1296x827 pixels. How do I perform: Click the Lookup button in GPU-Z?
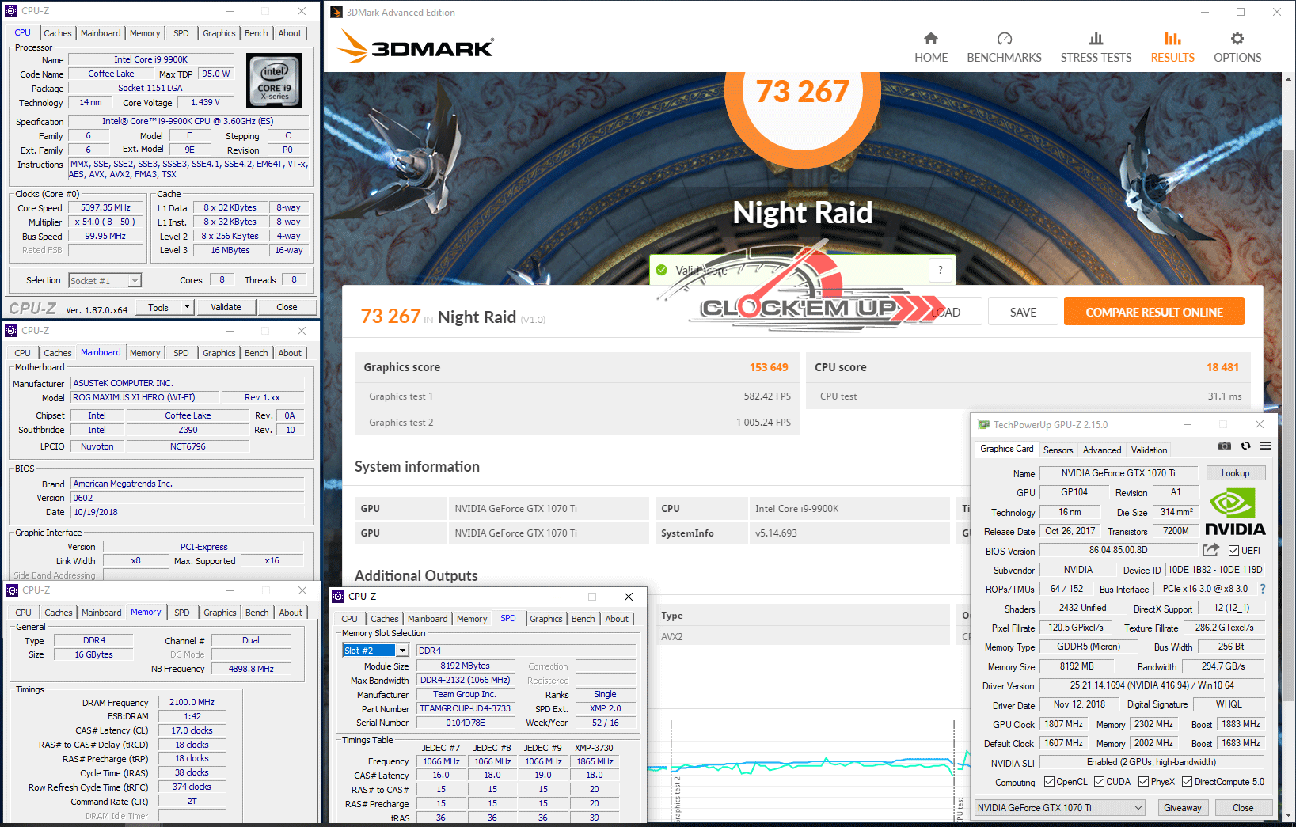(1235, 473)
